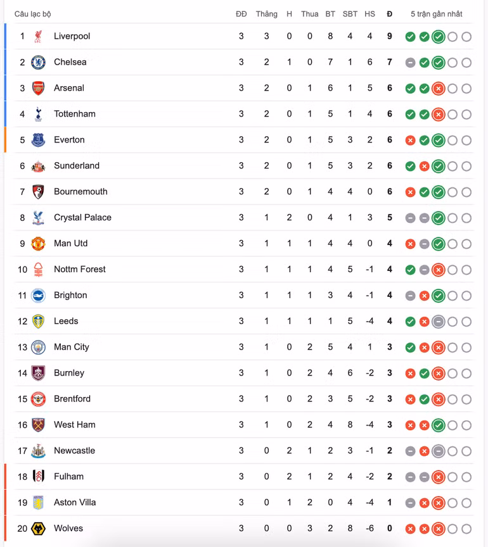Image resolution: width=488 pixels, height=547 pixels.
Task: Open the Crystal Palace team link
Action: tap(82, 218)
